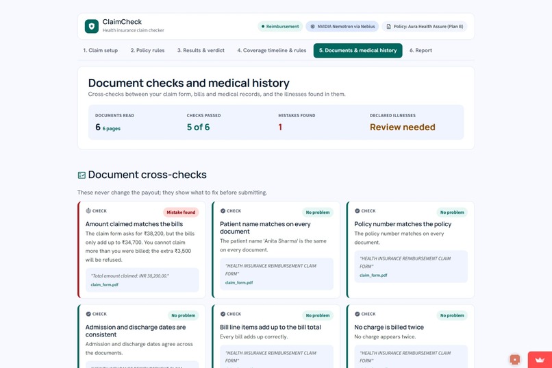Screen dimensions: 552x368
Task: Open claim_form.pdf link in Amount claimed card
Action: [x=105, y=284]
